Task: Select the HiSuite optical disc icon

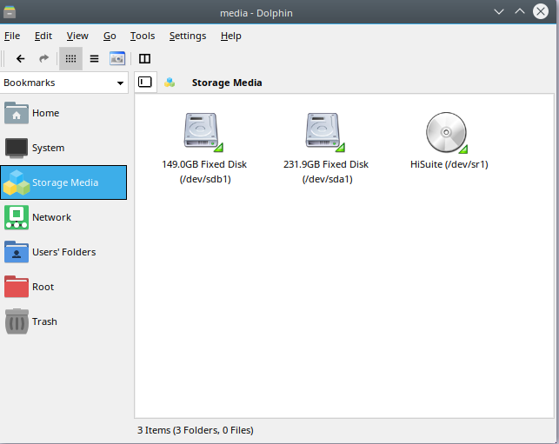Action: (447, 133)
